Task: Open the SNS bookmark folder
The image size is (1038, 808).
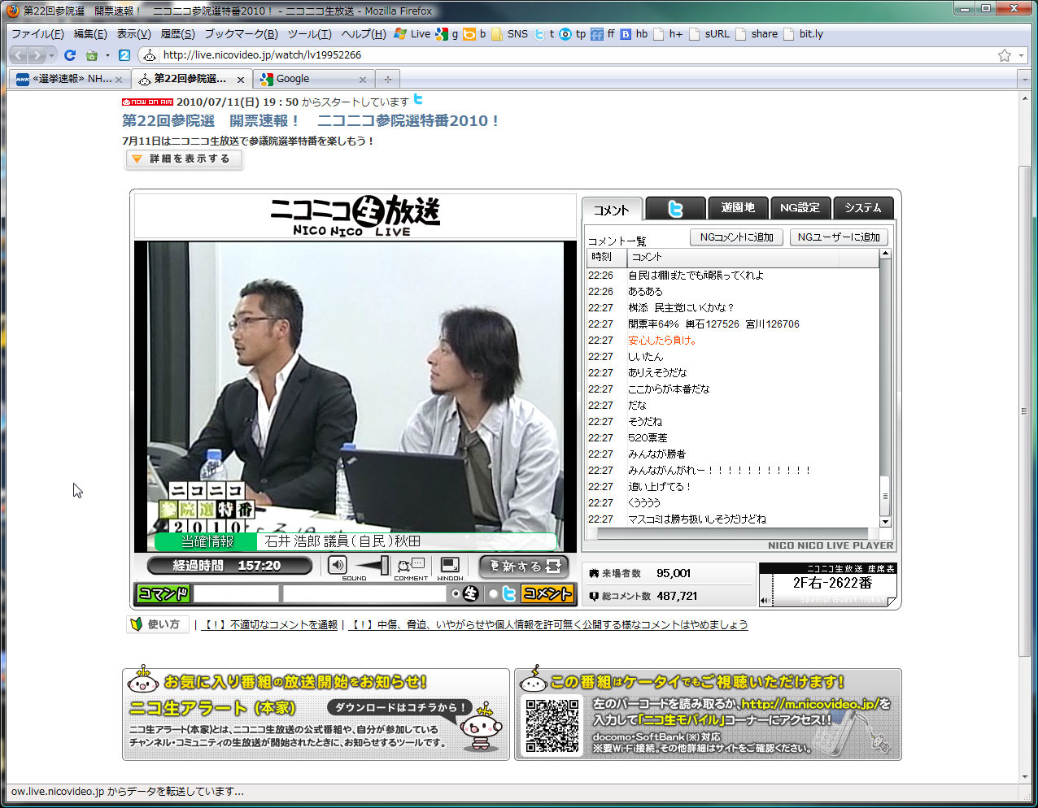Action: tap(509, 34)
